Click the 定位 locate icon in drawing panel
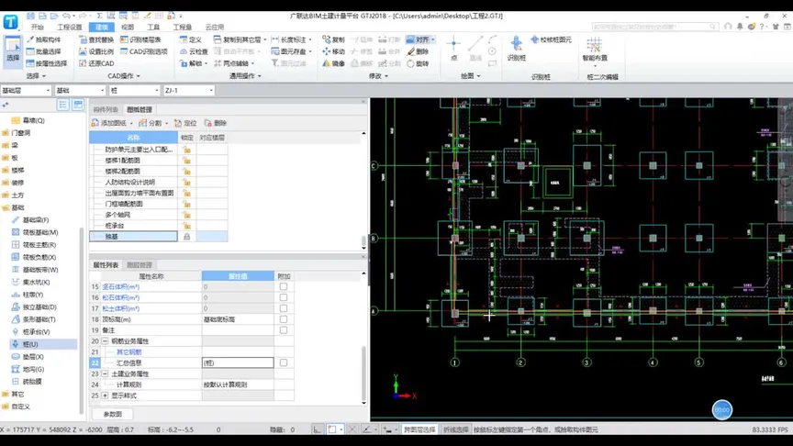The height and width of the screenshot is (446, 793). pos(185,123)
